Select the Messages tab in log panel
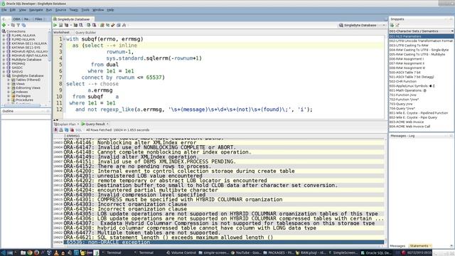 (397, 246)
